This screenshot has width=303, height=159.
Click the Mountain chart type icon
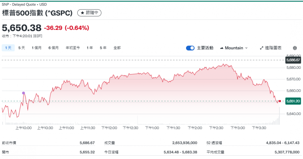pyautogui.click(x=222, y=48)
